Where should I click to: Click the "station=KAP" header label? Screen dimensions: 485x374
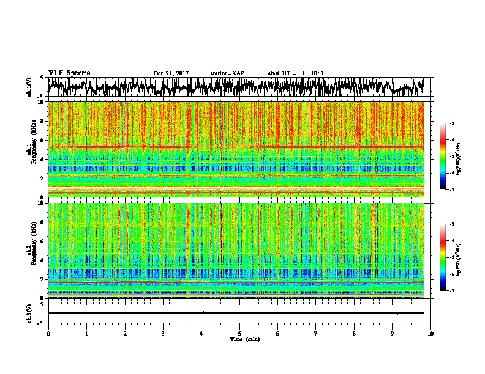[227, 73]
